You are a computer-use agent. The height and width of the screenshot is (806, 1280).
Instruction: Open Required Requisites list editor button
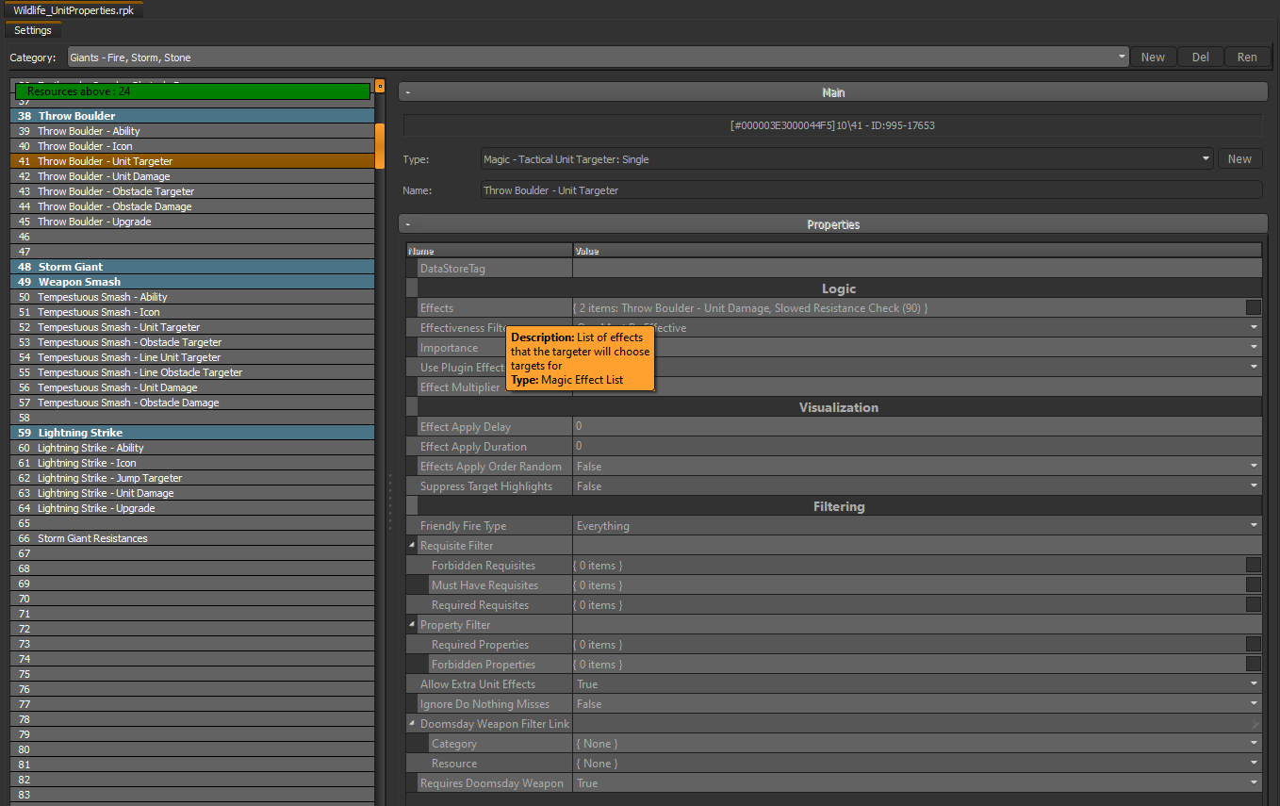[x=1253, y=604]
